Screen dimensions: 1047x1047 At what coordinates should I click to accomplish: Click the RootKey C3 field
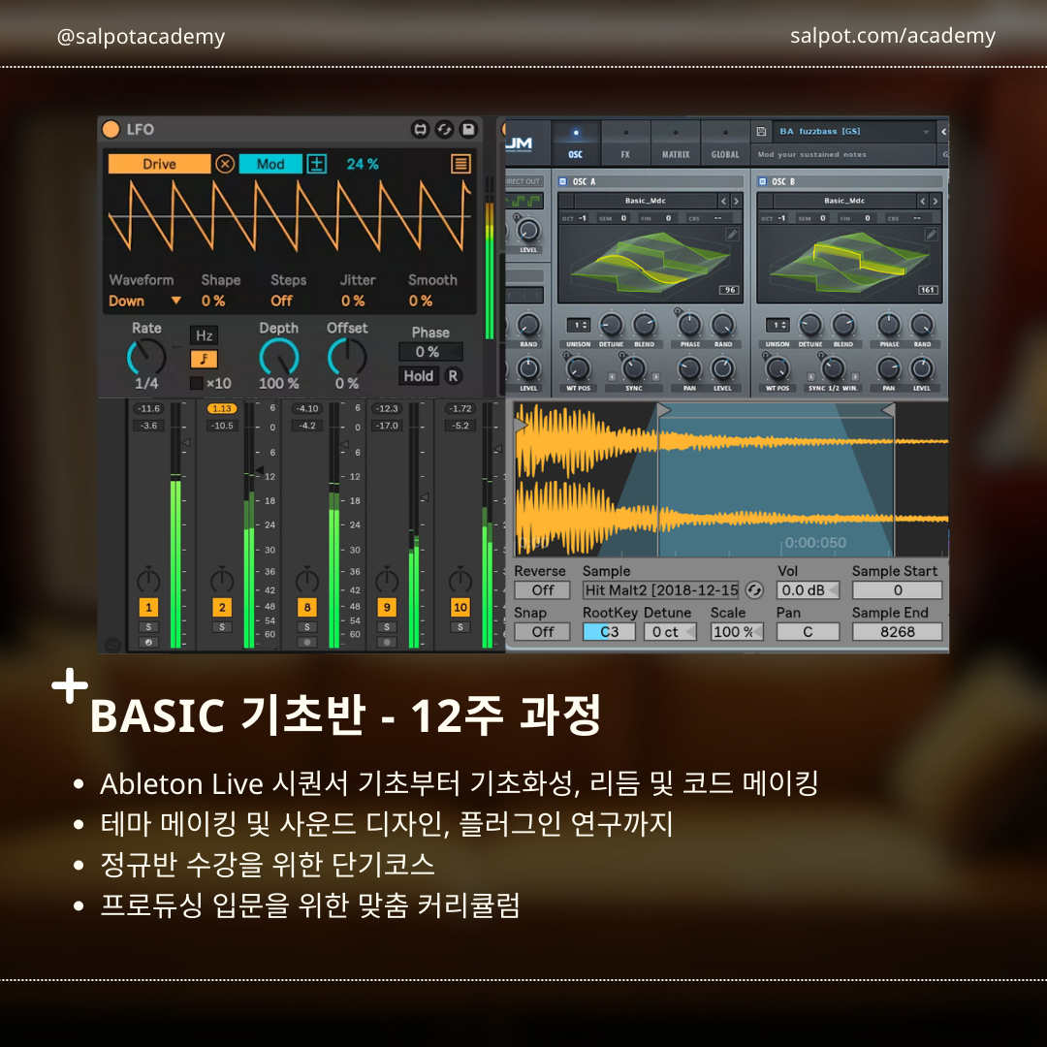pyautogui.click(x=609, y=632)
